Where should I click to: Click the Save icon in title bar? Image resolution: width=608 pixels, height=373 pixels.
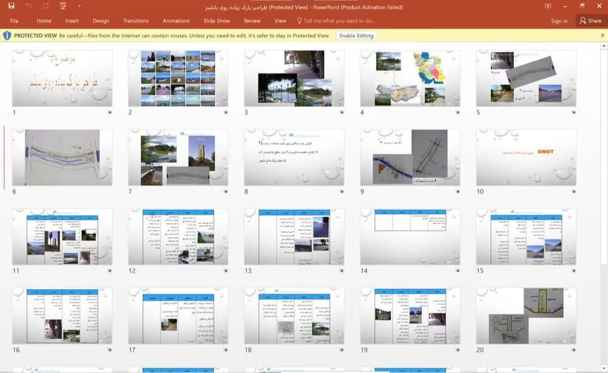pos(11,6)
